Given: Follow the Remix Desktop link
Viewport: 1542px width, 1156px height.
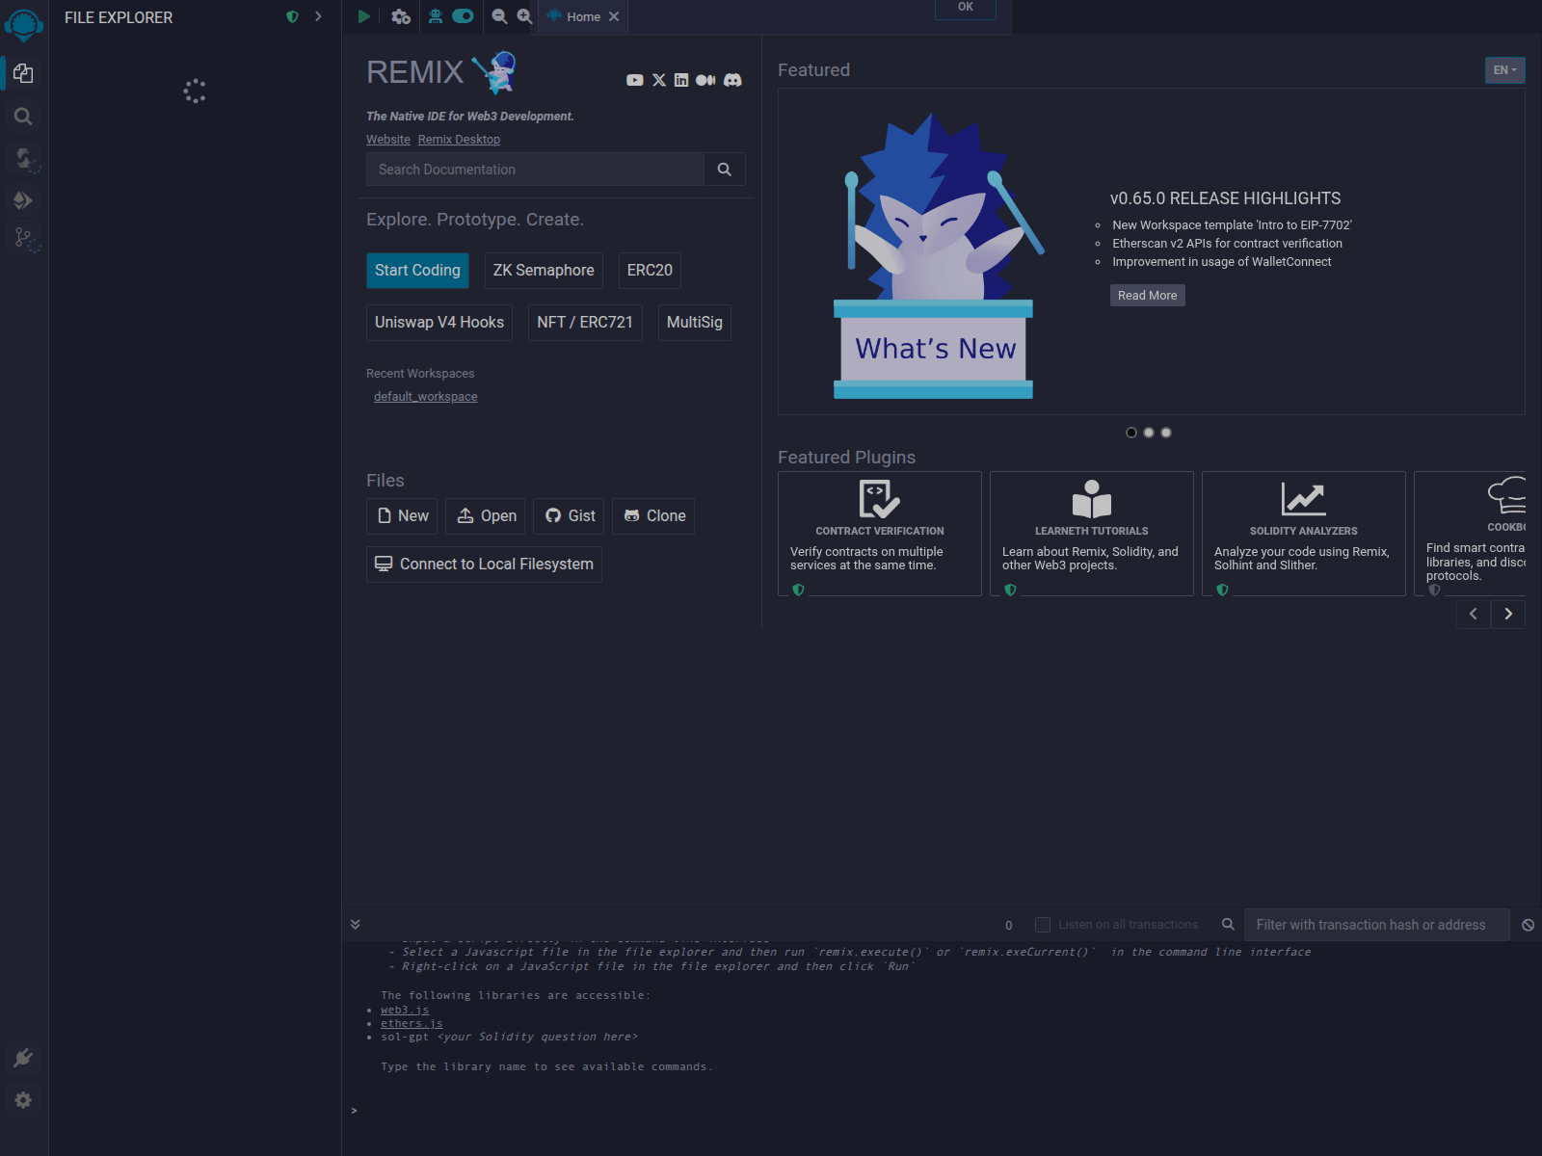Looking at the screenshot, I should (x=459, y=140).
